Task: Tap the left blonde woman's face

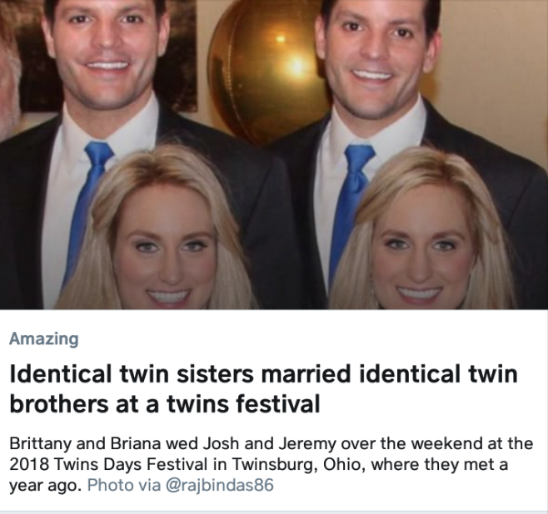Action: pos(167,250)
